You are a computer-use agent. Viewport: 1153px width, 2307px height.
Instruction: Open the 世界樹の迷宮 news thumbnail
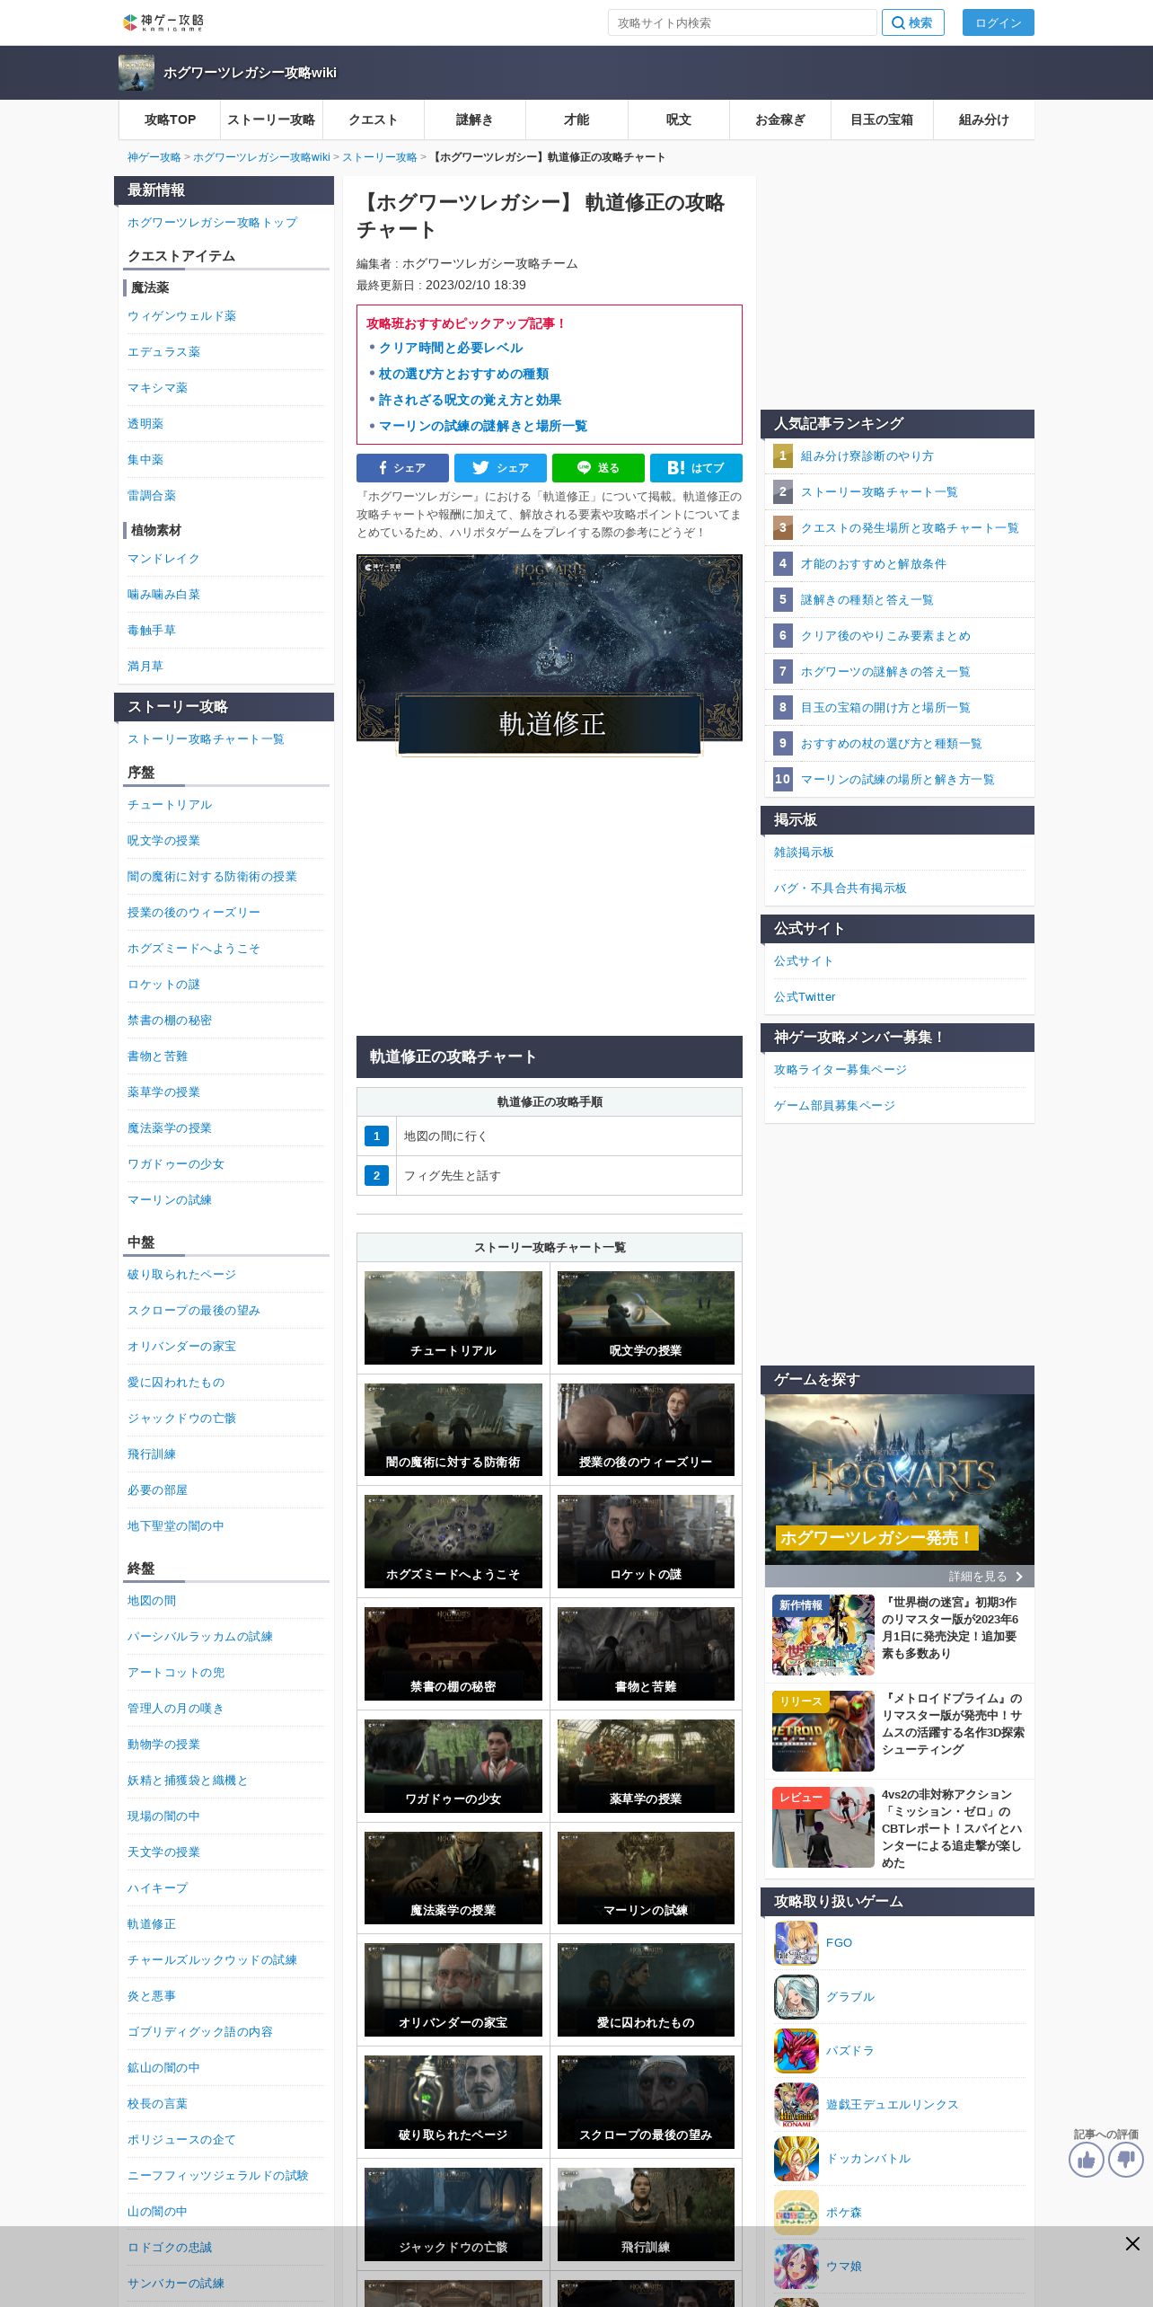pos(823,1635)
